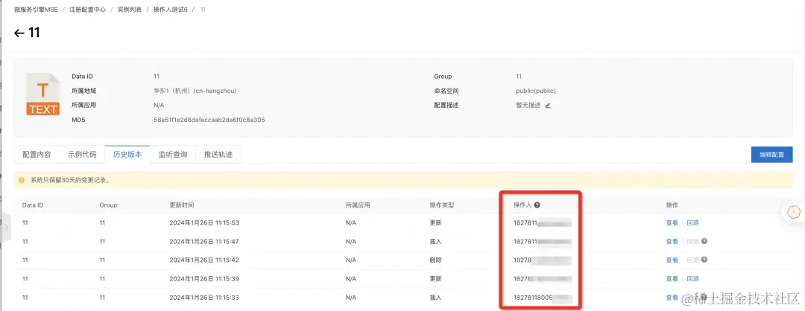
Task: Open 微服务引擎MSE breadcrumb link
Action: pyautogui.click(x=36, y=10)
